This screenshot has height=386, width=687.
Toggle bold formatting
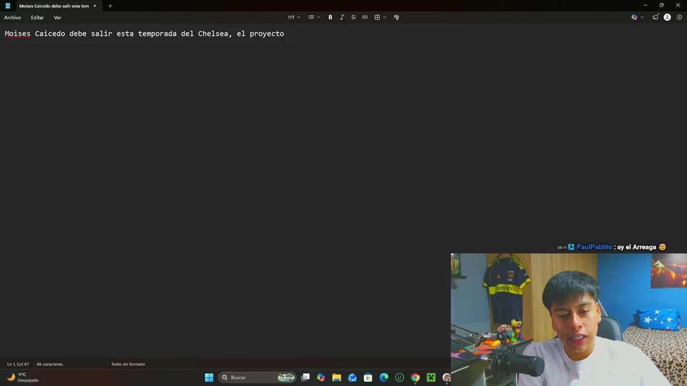click(x=330, y=17)
